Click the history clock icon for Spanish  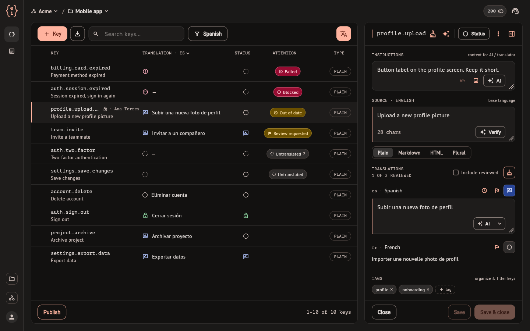(x=484, y=191)
